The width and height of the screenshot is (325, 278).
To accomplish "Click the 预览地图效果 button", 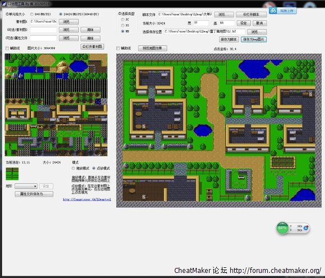I will click(x=152, y=48).
